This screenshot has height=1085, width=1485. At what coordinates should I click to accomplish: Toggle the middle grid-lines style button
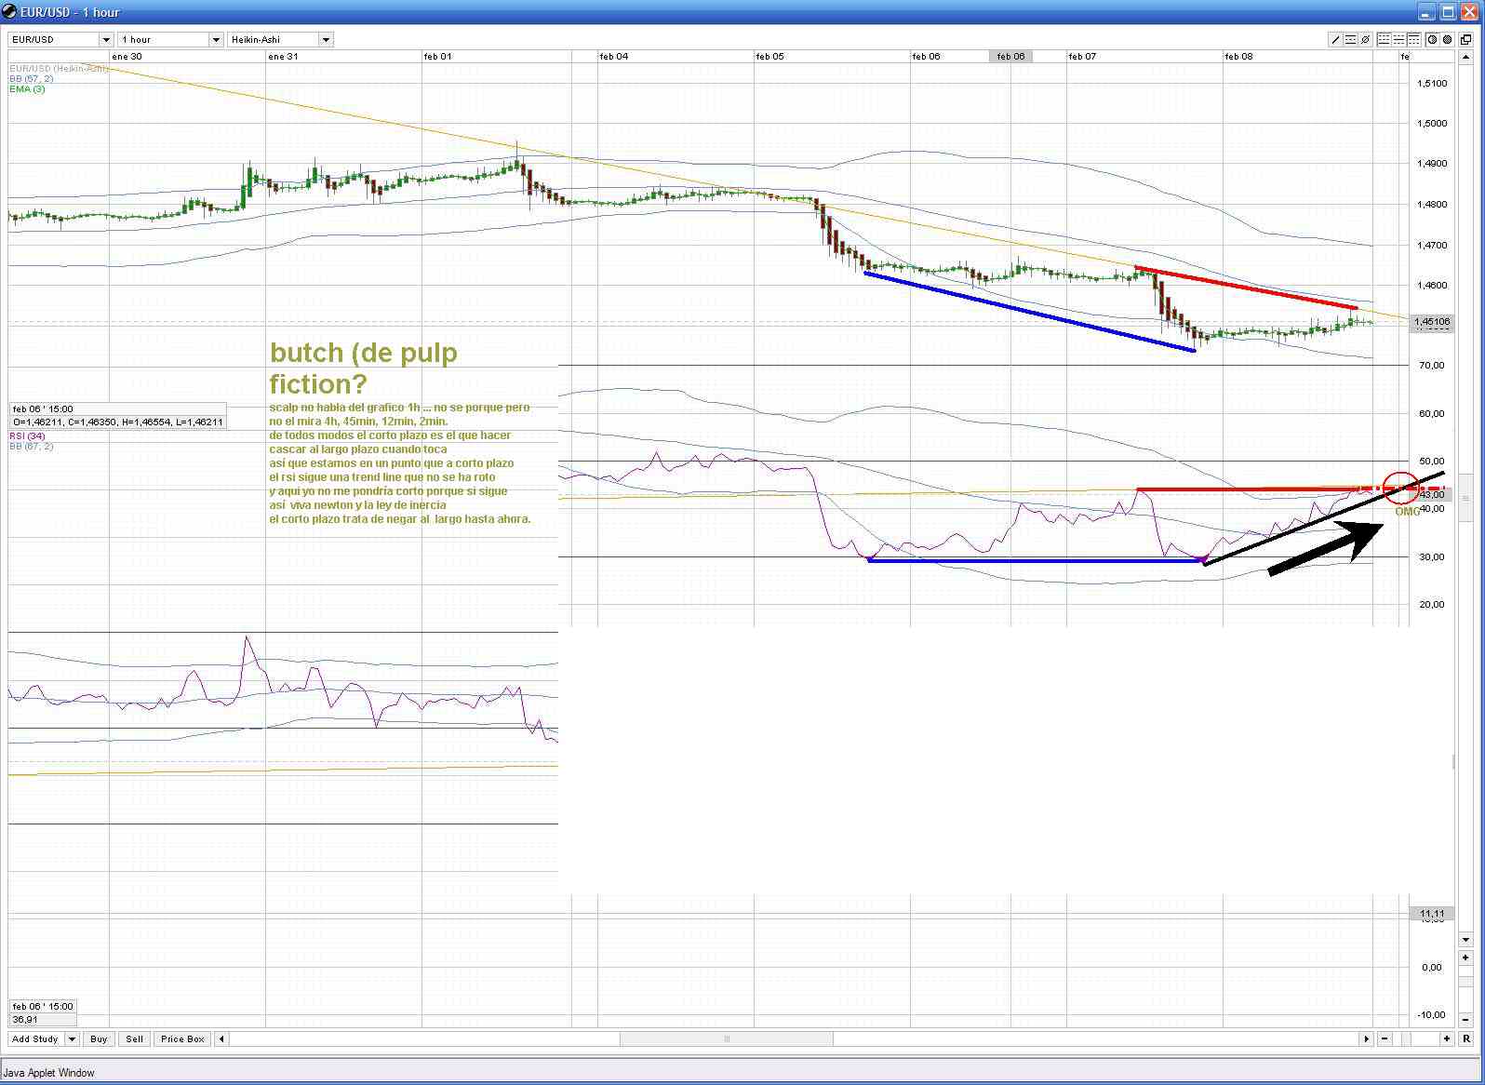click(1398, 39)
